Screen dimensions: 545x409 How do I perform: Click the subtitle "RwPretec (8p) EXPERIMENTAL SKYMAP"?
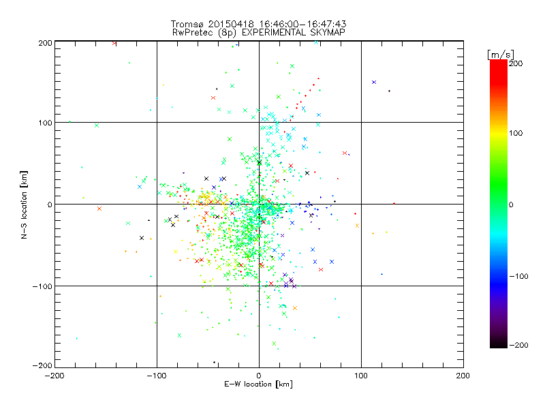tap(259, 33)
